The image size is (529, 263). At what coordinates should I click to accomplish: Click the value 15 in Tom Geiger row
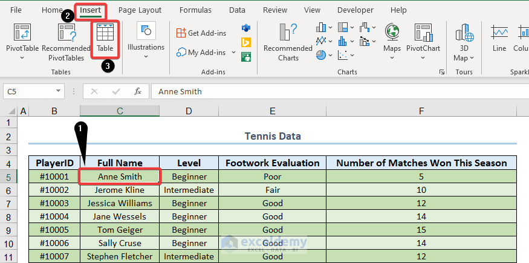pyautogui.click(x=421, y=230)
